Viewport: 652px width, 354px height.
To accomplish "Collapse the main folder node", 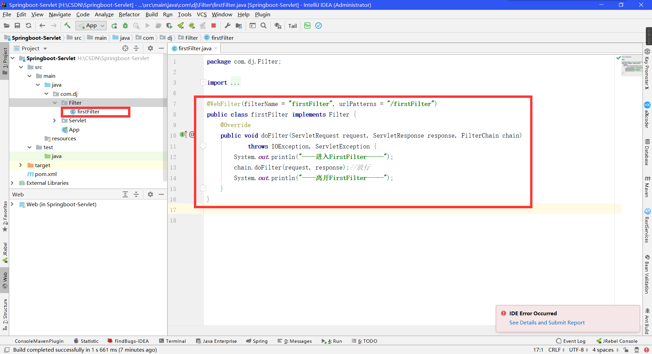I will tap(30, 76).
